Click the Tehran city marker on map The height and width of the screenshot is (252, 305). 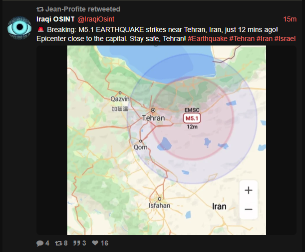(x=153, y=110)
